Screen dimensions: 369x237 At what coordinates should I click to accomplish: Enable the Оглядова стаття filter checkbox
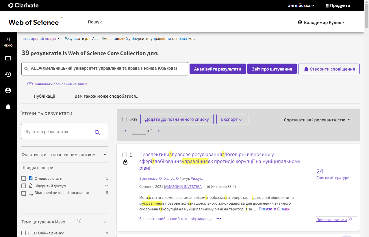[x=24, y=178]
